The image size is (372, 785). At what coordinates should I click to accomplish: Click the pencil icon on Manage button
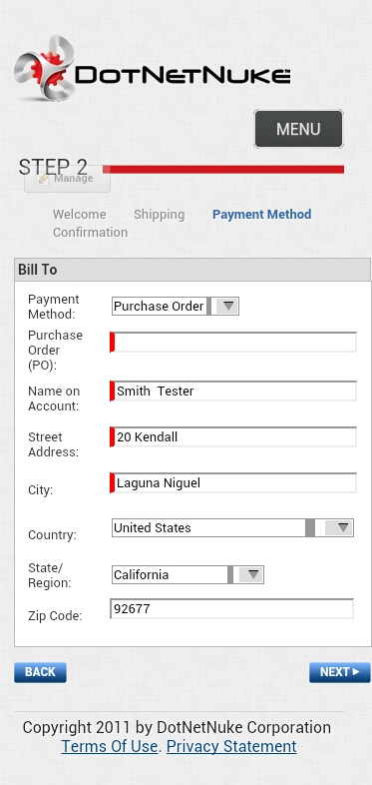pyautogui.click(x=44, y=179)
